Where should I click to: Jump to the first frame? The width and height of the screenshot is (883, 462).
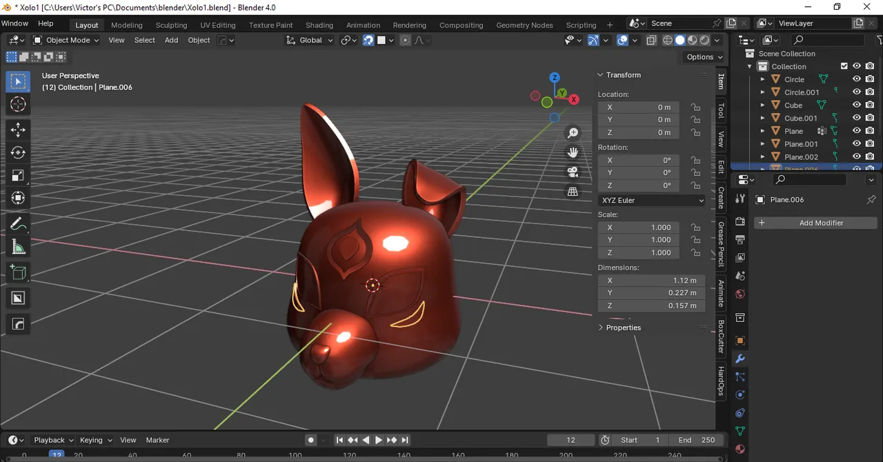pyautogui.click(x=339, y=440)
